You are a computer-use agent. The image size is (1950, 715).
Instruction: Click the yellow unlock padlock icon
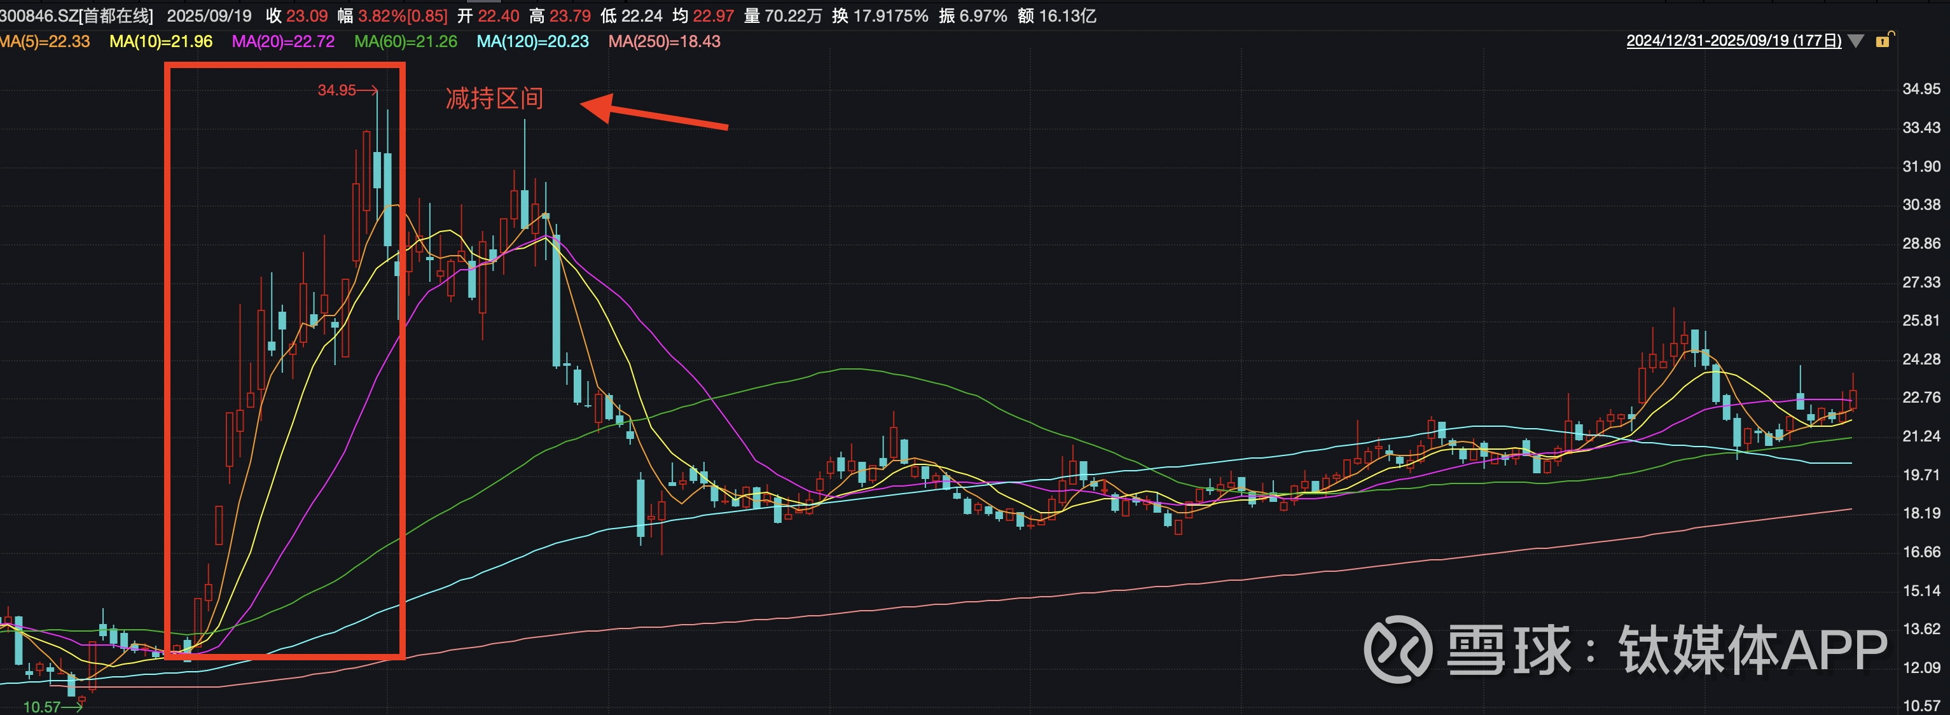coord(1884,40)
